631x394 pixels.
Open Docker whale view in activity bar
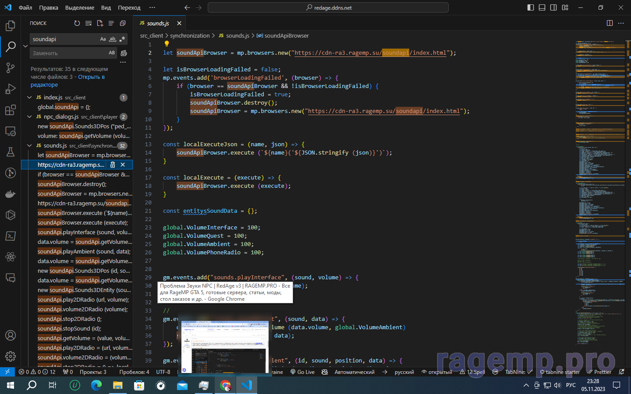tap(11, 194)
